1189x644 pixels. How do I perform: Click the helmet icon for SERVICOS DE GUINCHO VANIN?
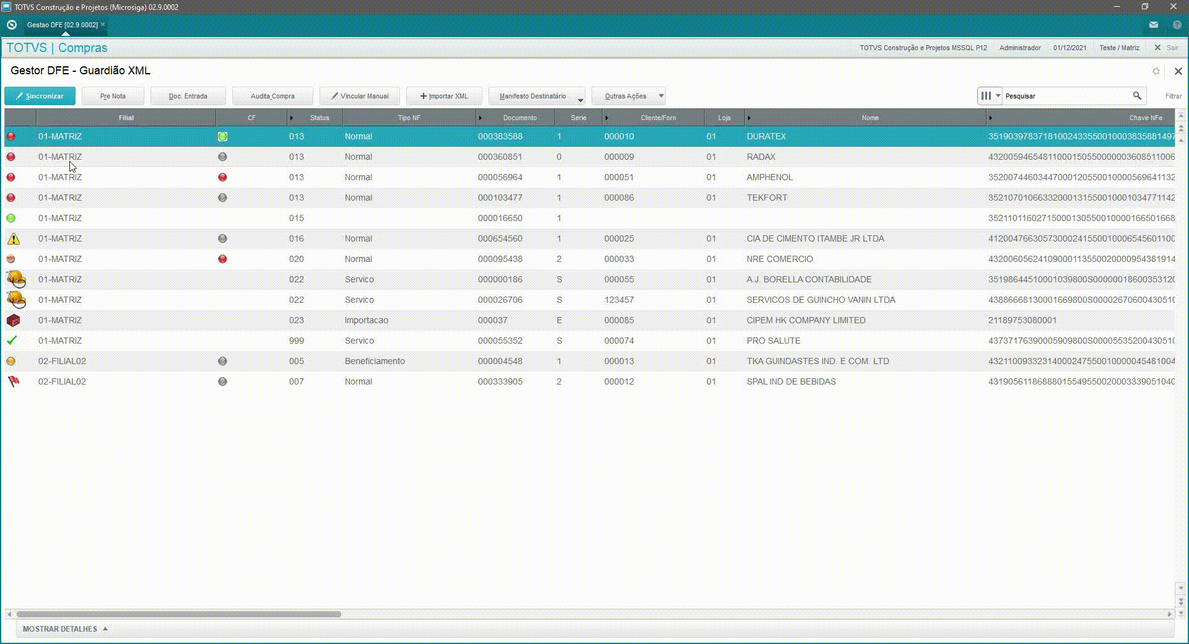tap(15, 300)
